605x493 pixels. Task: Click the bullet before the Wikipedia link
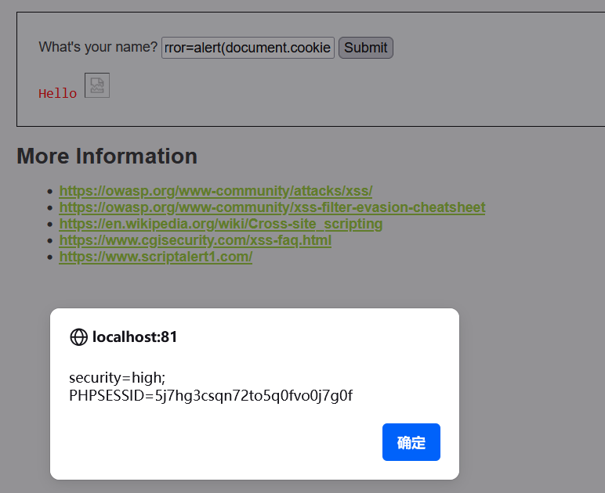click(51, 224)
